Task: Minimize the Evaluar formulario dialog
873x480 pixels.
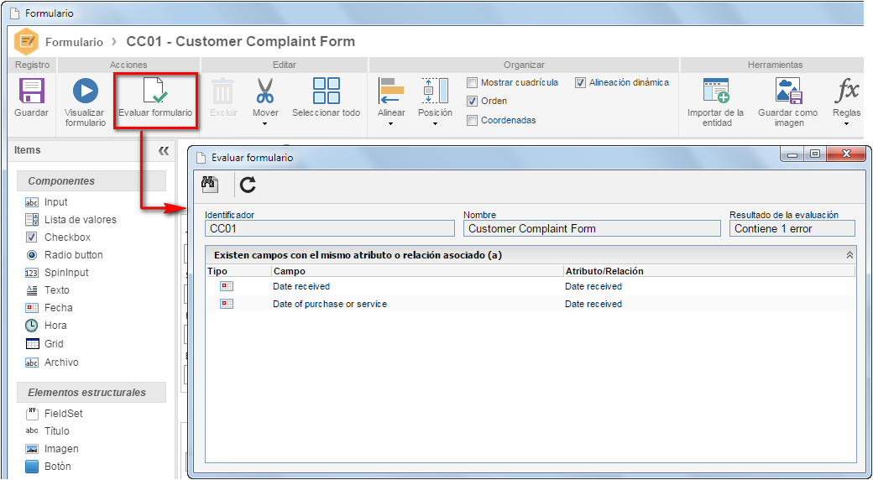Action: coord(792,154)
